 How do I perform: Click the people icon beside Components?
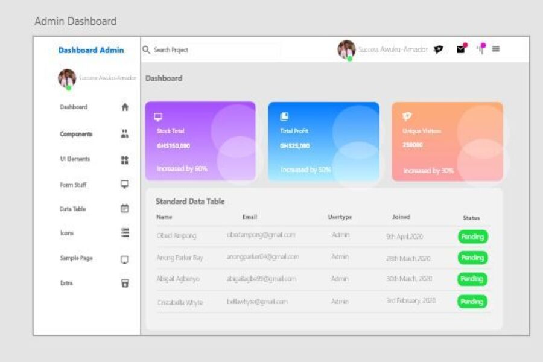pyautogui.click(x=125, y=134)
